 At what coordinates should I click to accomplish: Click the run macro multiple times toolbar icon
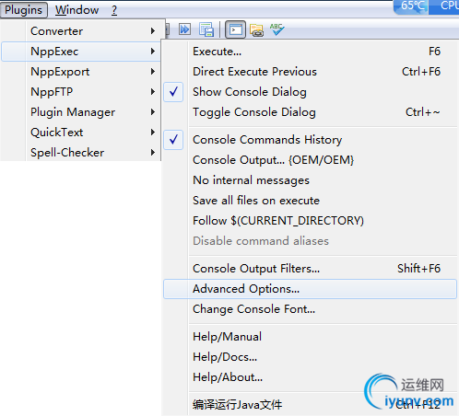tap(185, 29)
